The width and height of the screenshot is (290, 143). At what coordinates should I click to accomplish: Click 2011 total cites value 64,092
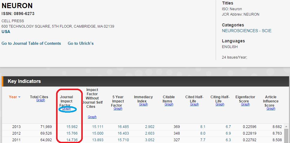(46, 140)
